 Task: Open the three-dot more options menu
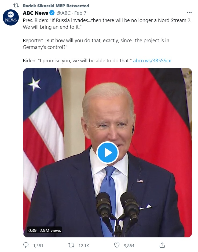189,13
